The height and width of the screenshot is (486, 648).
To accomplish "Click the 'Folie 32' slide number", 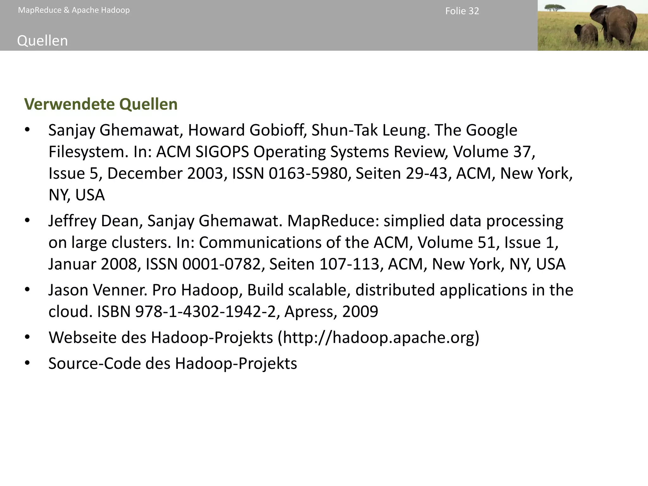I will click(462, 11).
